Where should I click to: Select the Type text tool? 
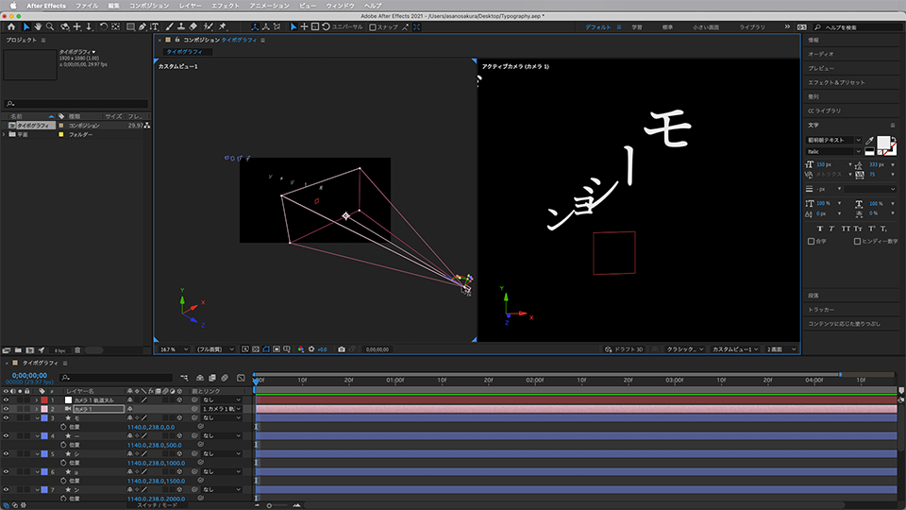pyautogui.click(x=154, y=26)
